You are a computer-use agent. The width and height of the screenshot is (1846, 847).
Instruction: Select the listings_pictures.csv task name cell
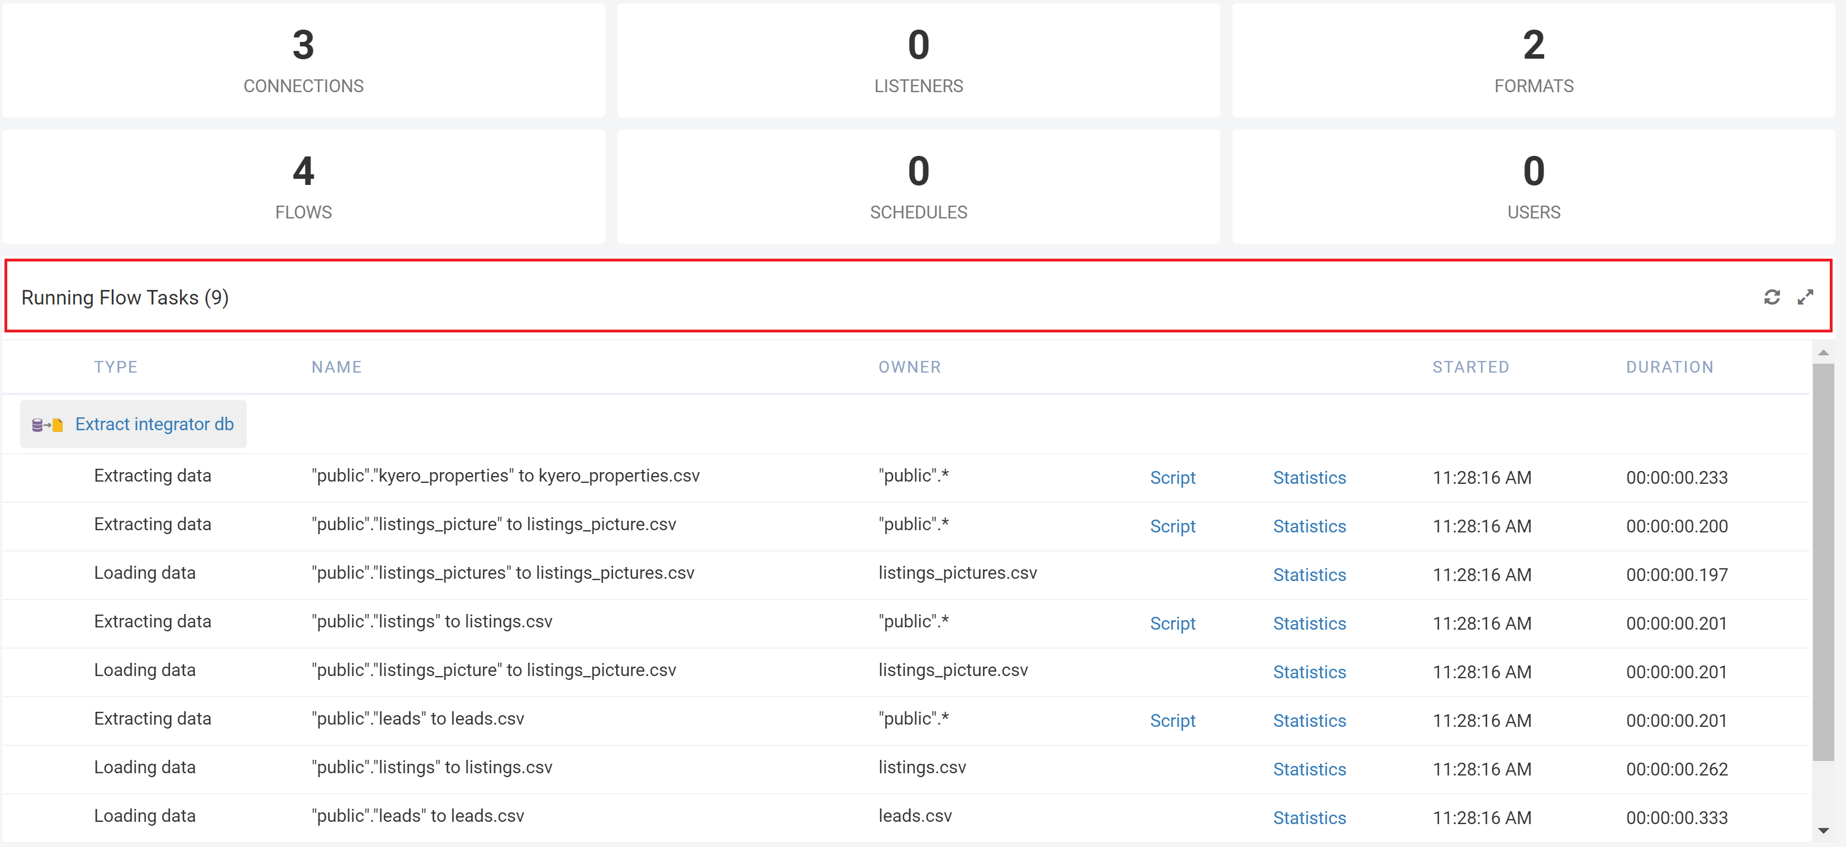[502, 573]
